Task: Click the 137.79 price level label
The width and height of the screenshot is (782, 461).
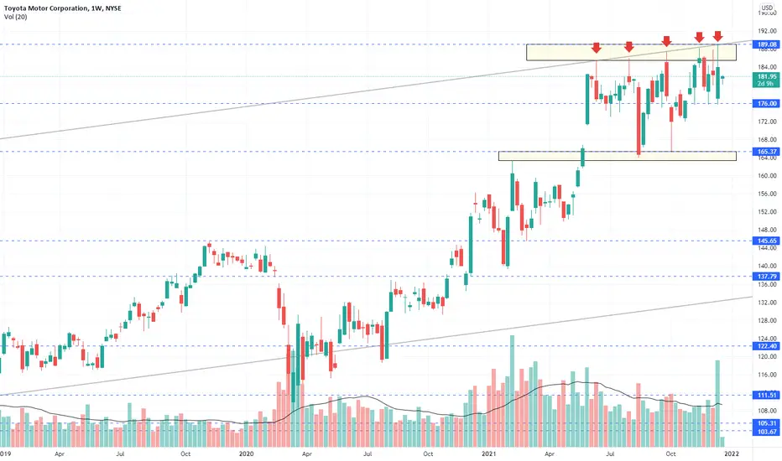Action: [x=767, y=276]
